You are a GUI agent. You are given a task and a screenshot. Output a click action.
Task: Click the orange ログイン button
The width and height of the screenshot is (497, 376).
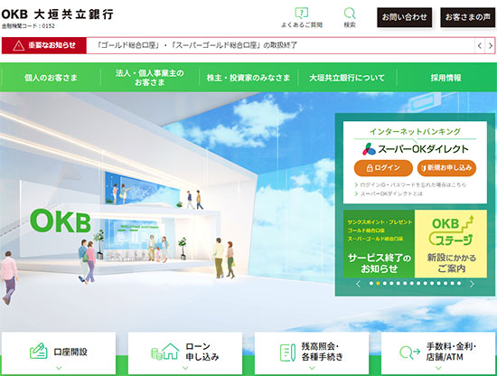pos(383,168)
